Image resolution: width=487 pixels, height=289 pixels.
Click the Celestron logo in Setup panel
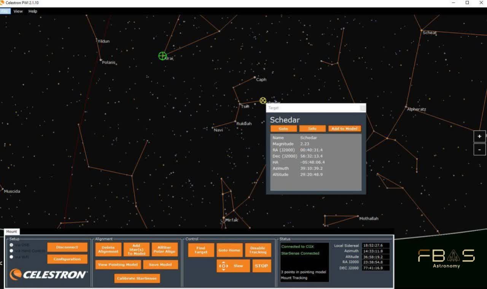(x=48, y=275)
